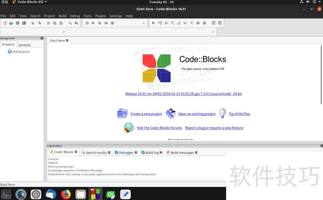Click the Step out debug icon

[179, 23]
